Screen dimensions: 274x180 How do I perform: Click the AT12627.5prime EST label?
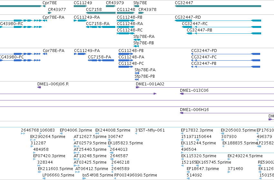[x=90, y=137]
